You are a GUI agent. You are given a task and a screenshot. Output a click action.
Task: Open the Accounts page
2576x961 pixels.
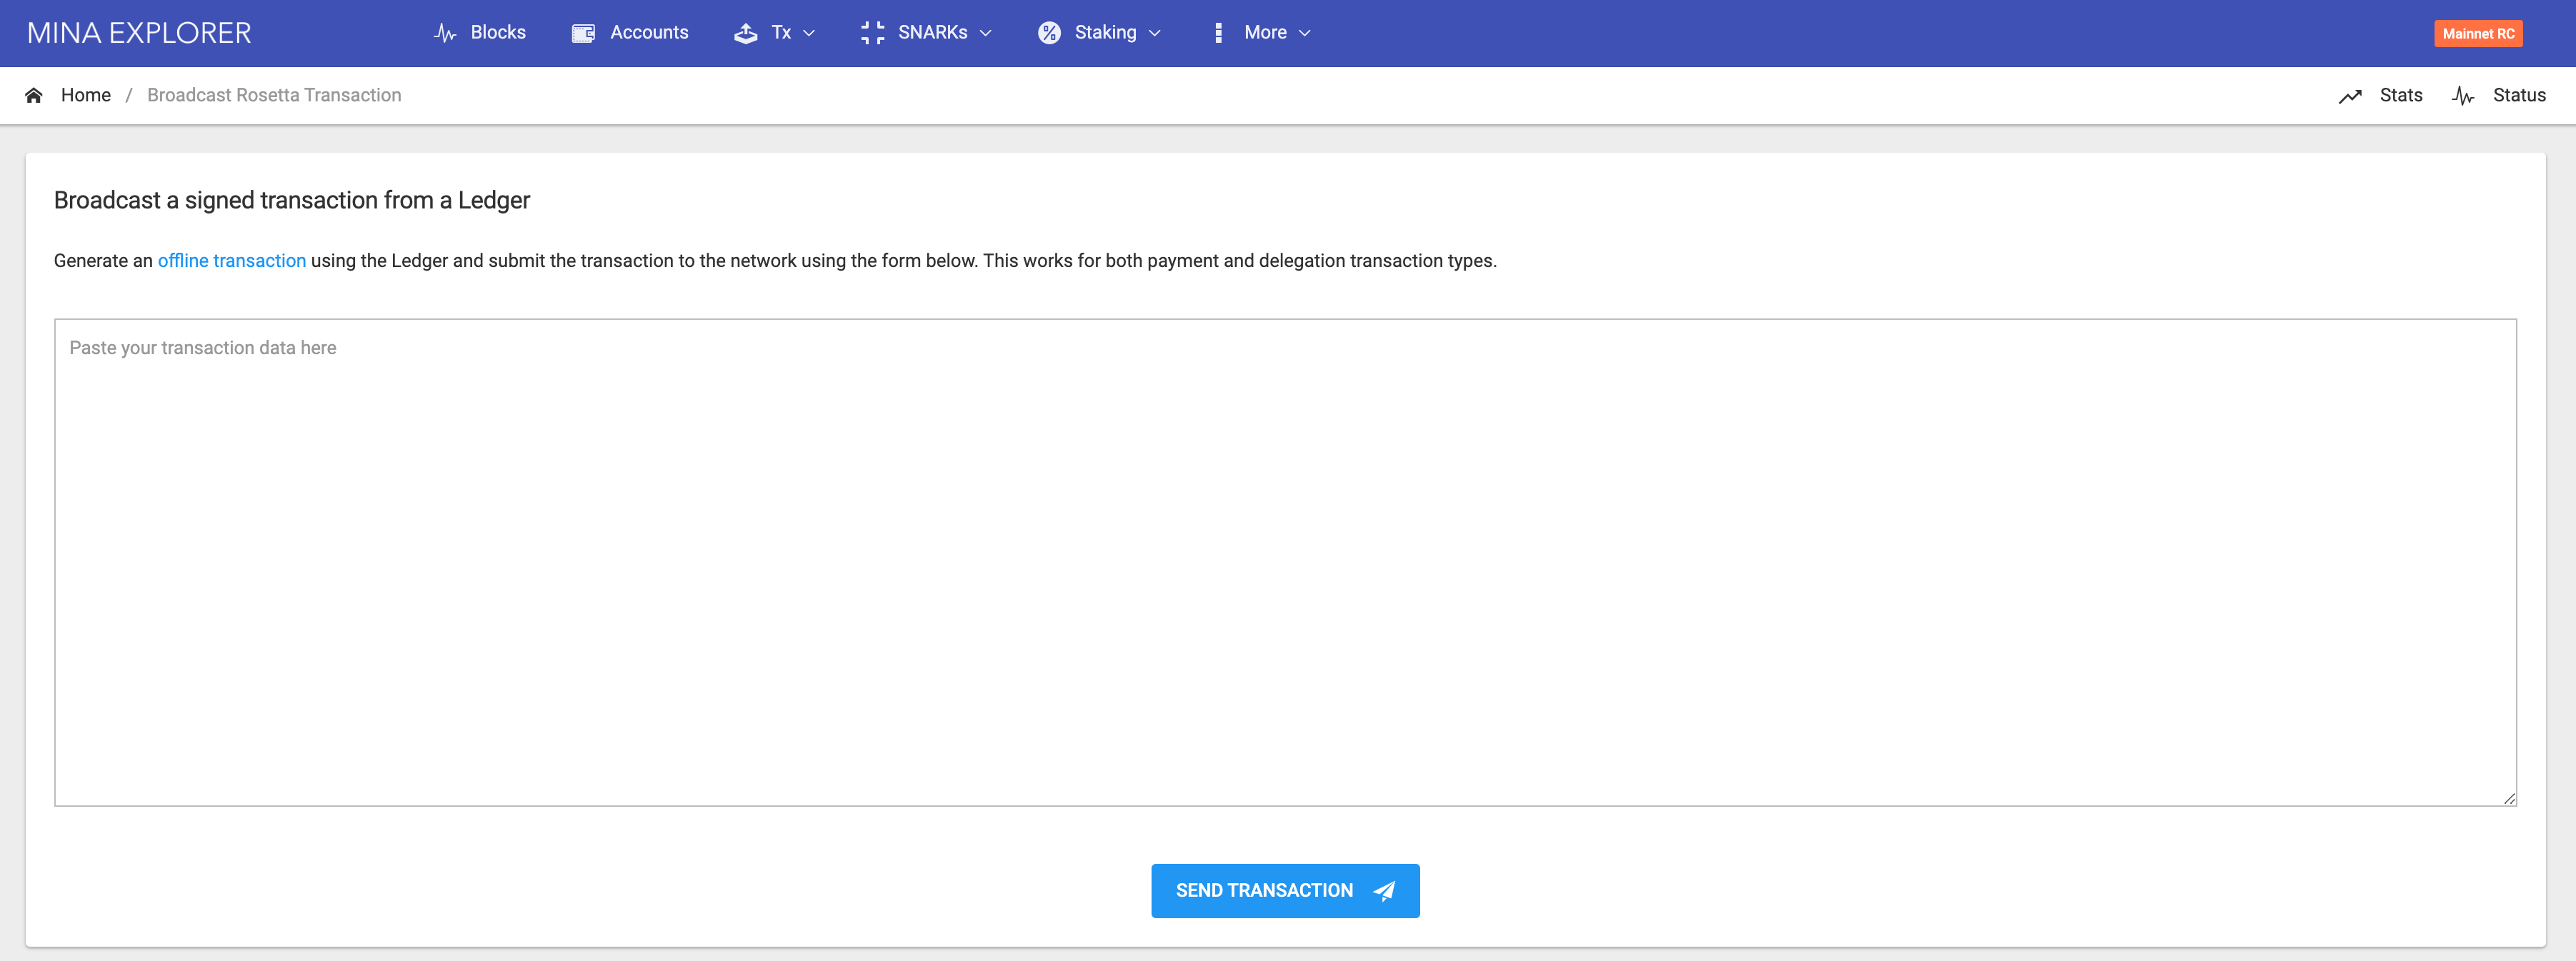coord(649,33)
